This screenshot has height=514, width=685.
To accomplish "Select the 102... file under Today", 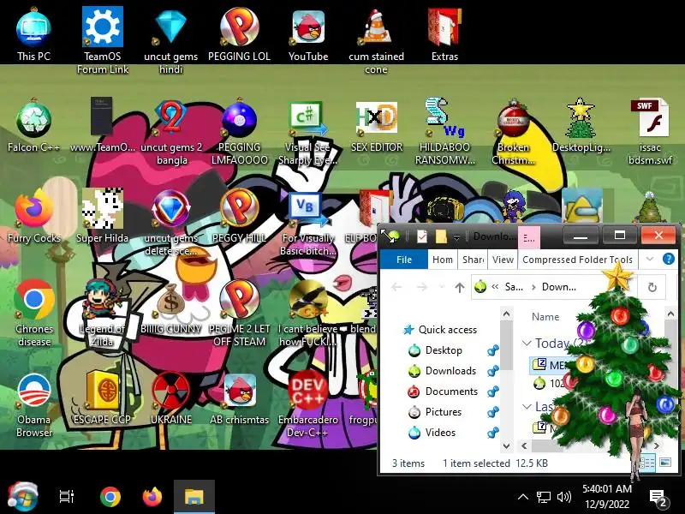I will 550,384.
